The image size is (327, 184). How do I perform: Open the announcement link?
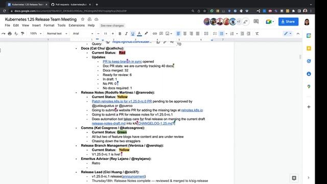coord(133,176)
